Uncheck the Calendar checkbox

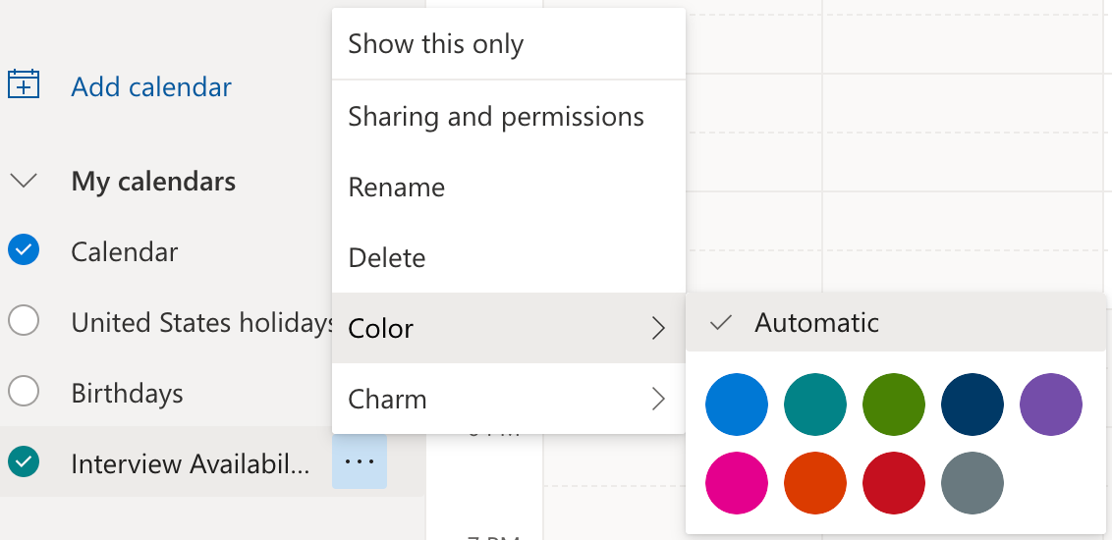pos(24,250)
